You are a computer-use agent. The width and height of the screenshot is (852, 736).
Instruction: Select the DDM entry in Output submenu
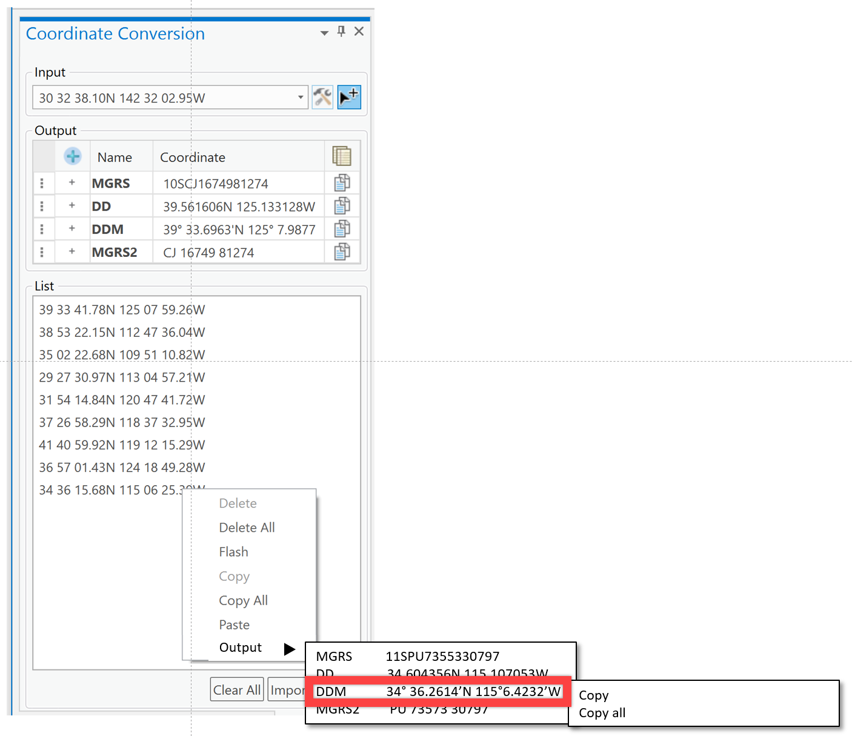point(438,692)
